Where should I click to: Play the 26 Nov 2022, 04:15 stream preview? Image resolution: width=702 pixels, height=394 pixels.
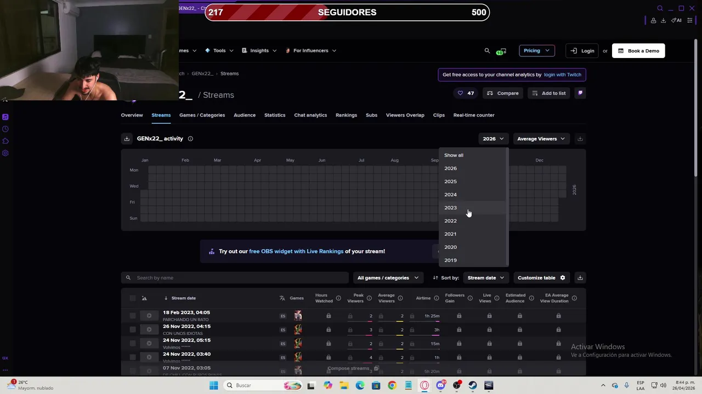click(x=149, y=329)
